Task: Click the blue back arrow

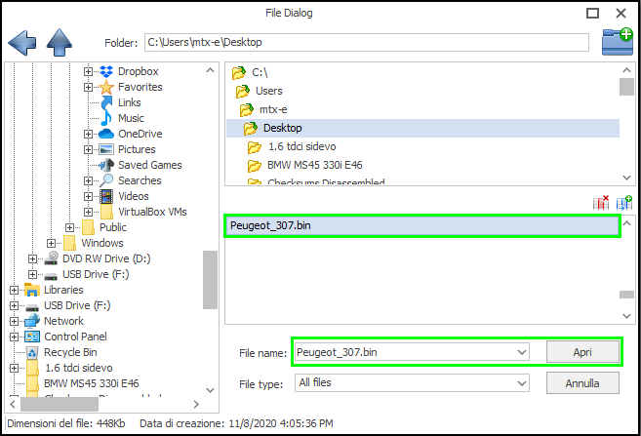Action: [x=21, y=42]
